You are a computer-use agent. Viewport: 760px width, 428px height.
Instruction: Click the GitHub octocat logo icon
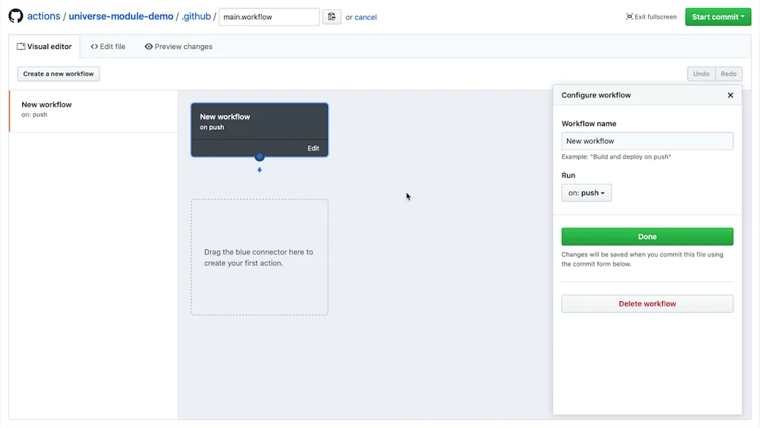click(x=15, y=16)
